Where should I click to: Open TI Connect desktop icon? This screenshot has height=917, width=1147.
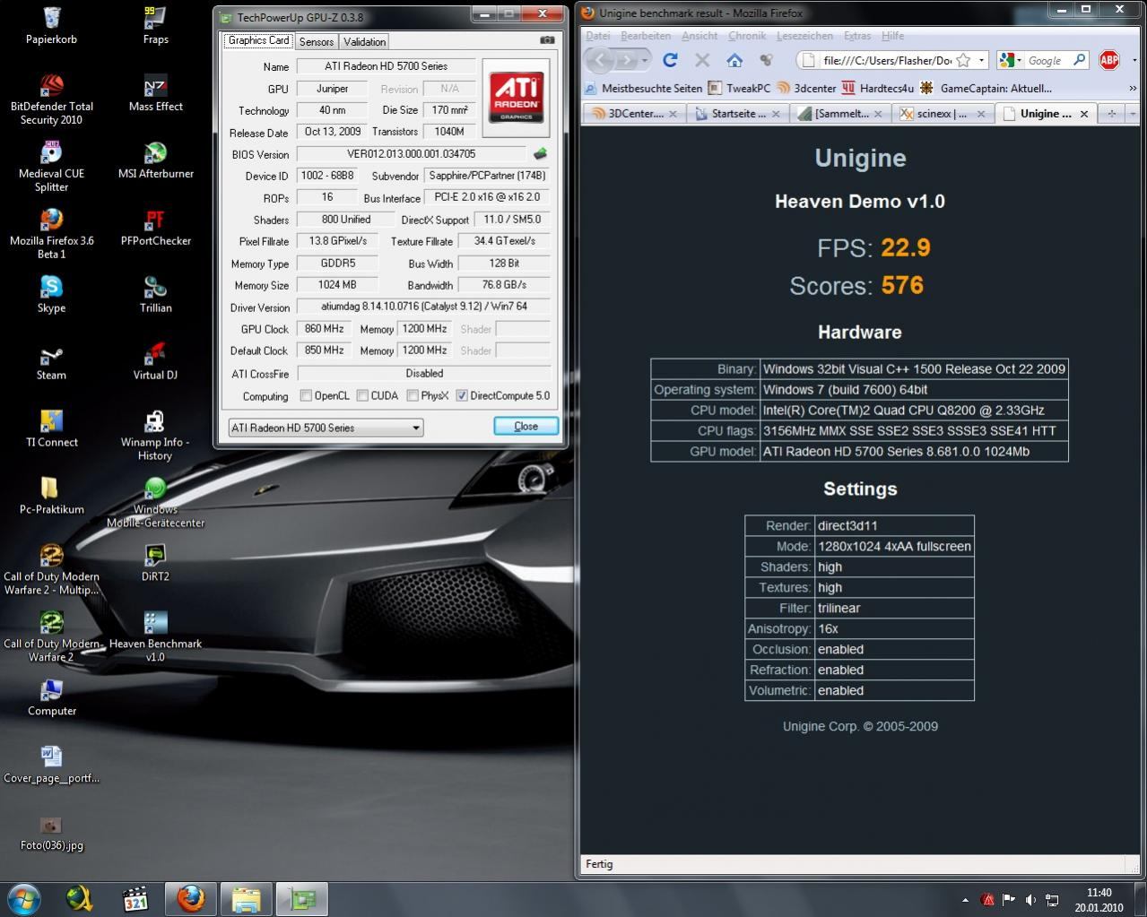click(51, 428)
